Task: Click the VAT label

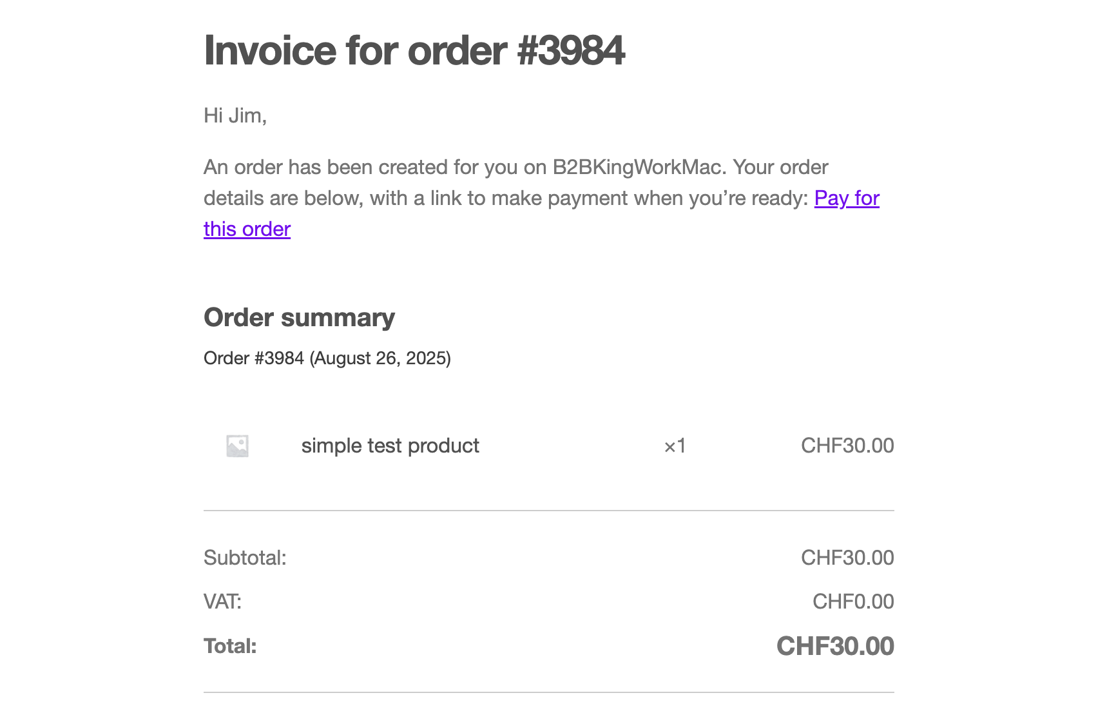Action: click(222, 601)
